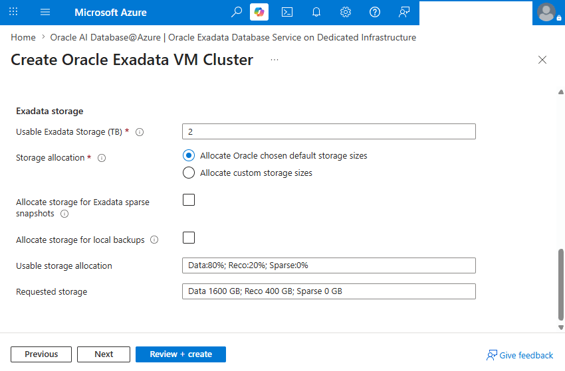Enable storage for Exadata sparse snapshots checkbox

[x=189, y=200]
